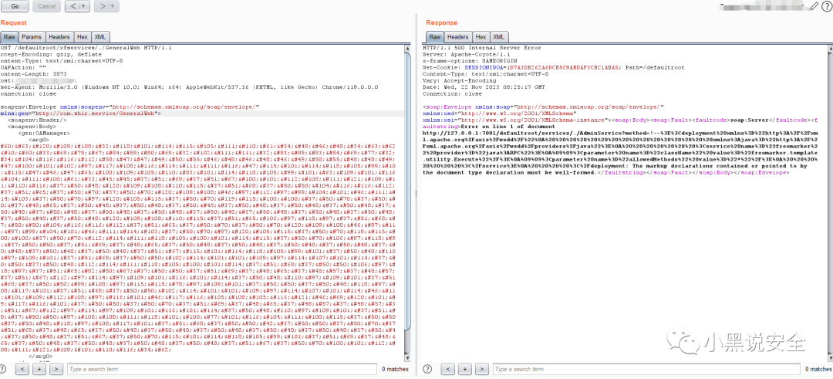Image resolution: width=833 pixels, height=379 pixels.
Task: Switch to the Request Hex tab
Action: 82,37
